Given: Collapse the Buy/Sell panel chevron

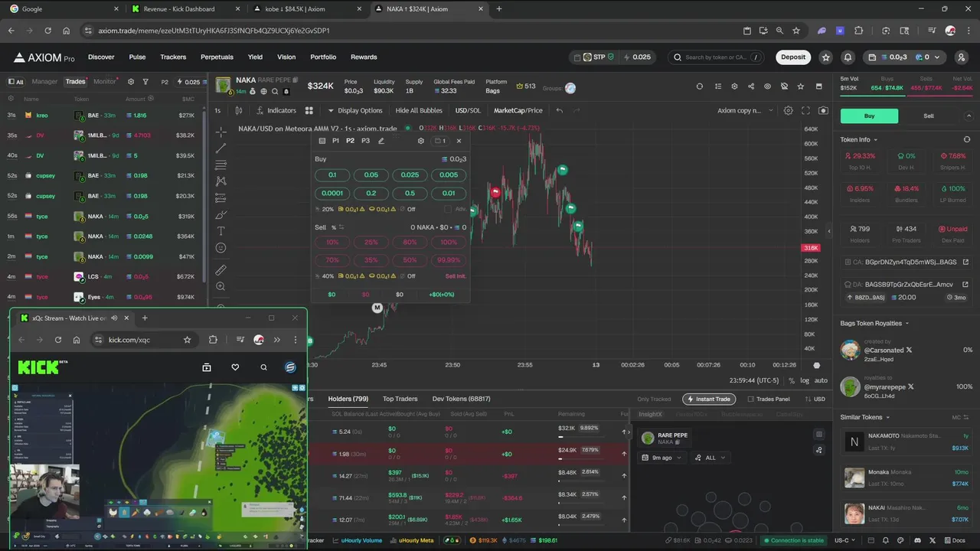Looking at the screenshot, I should point(969,116).
